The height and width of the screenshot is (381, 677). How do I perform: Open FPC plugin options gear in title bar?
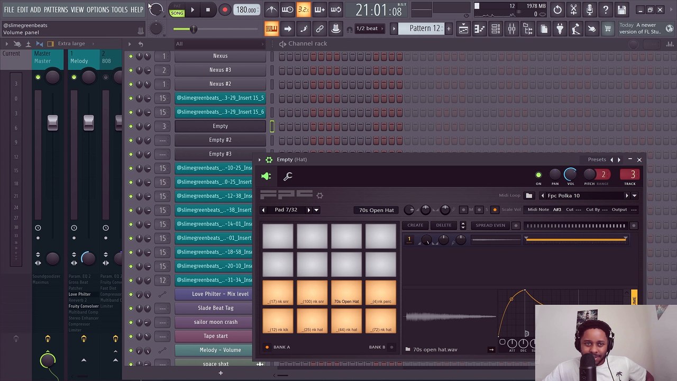coord(269,159)
